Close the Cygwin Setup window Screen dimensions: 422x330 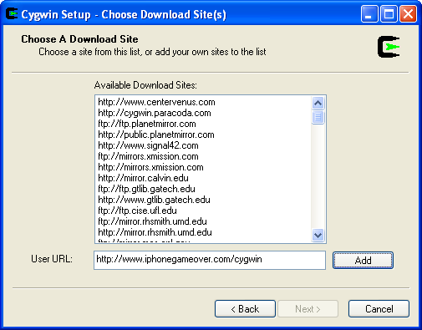tap(408, 13)
